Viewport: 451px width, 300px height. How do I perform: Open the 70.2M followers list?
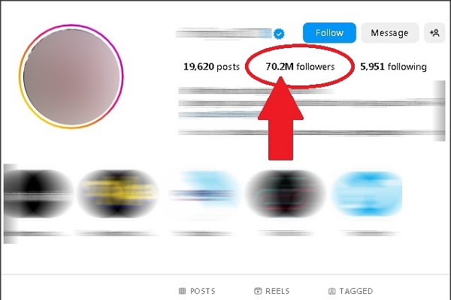tap(300, 67)
